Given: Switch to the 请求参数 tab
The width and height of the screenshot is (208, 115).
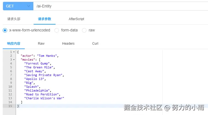Looking at the screenshot, I should pos(45,19).
